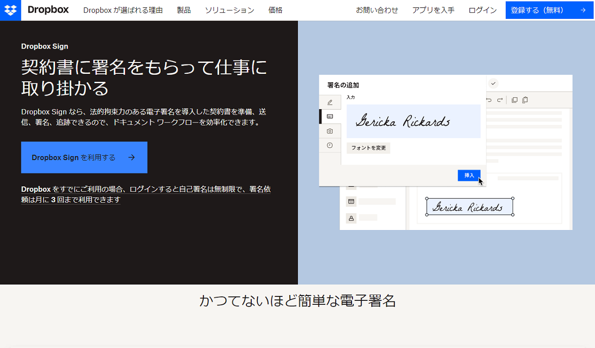
Task: Open the お問い合わせ link
Action: tap(377, 10)
